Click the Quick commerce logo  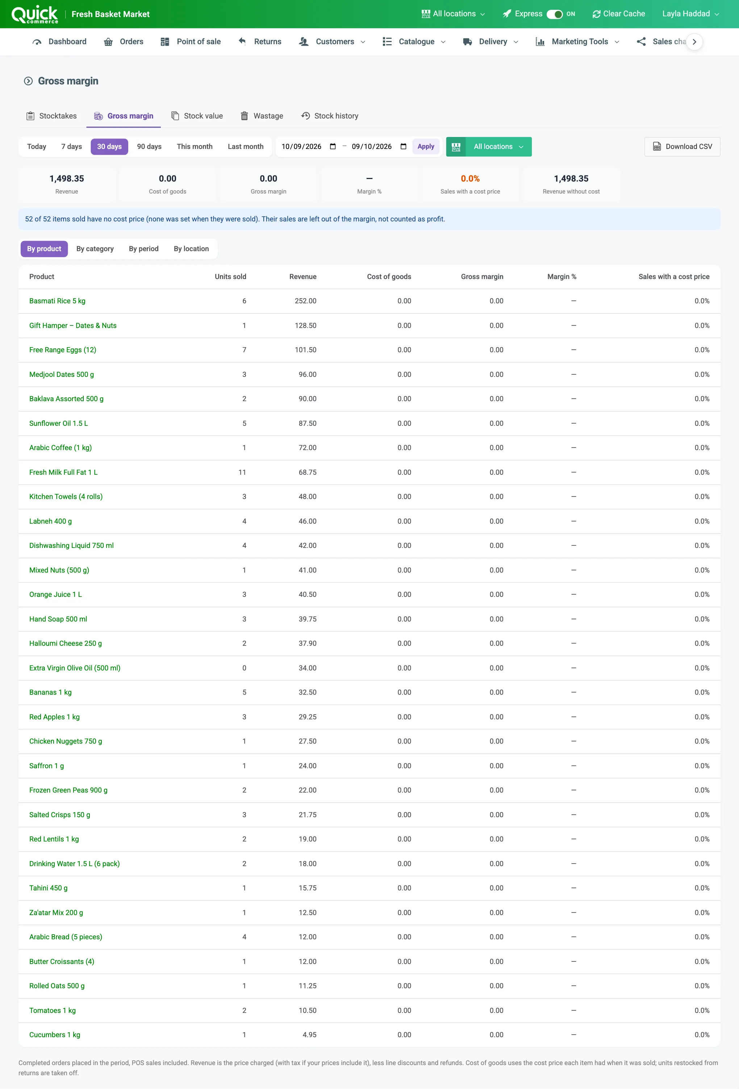[35, 14]
